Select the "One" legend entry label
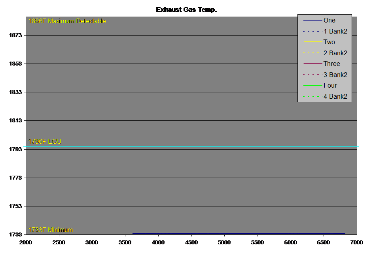373x255 pixels. click(329, 21)
